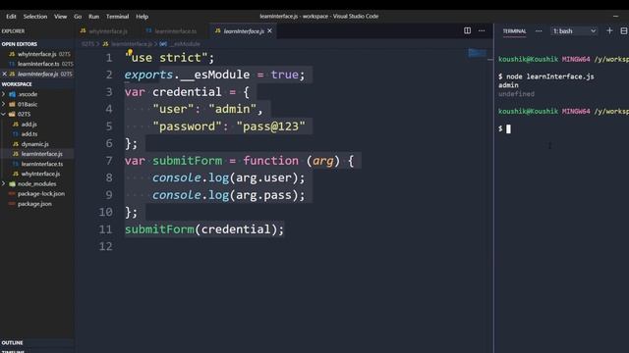This screenshot has width=629, height=353.
Task: Open the Edit menu
Action: (11, 17)
